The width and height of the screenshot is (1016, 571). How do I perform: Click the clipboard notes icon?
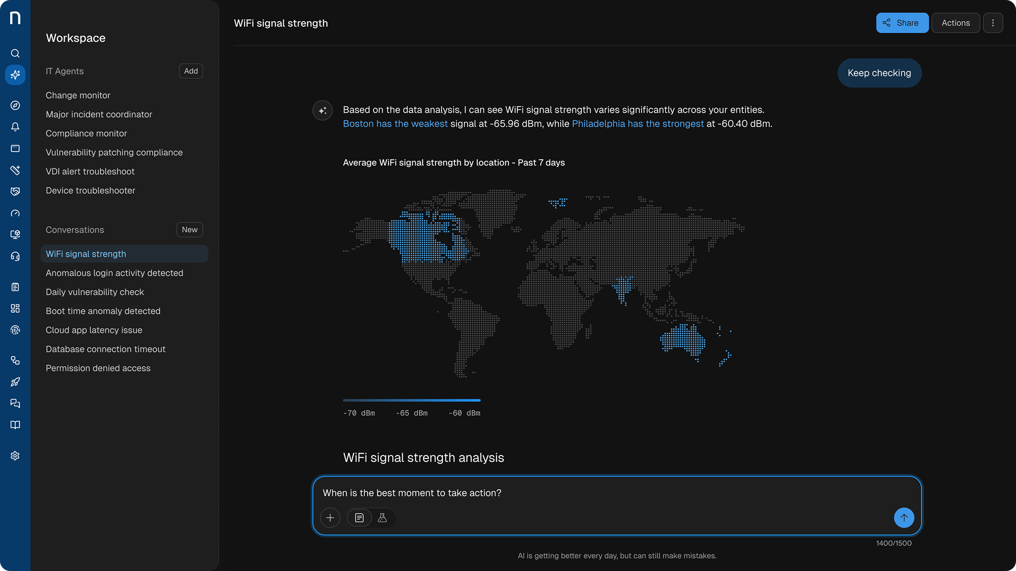(x=15, y=287)
